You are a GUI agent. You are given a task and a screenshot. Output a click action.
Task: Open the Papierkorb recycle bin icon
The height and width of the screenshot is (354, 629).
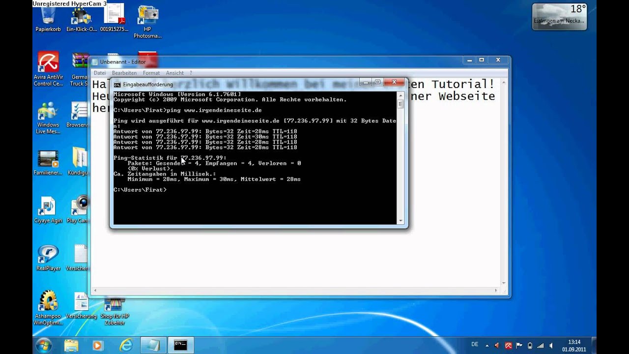48,20
